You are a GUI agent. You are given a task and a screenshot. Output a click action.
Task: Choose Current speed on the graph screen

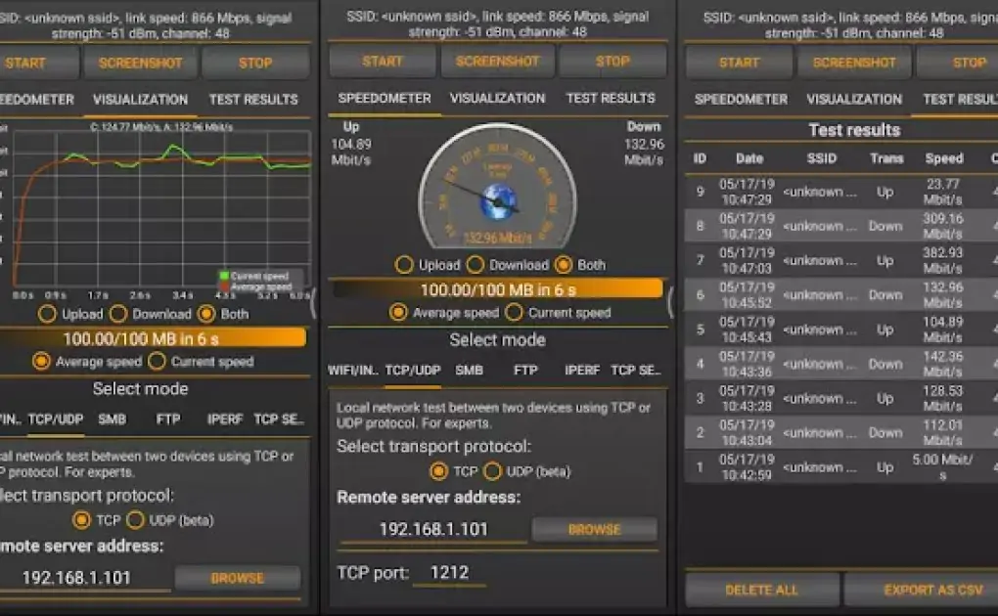coord(157,362)
